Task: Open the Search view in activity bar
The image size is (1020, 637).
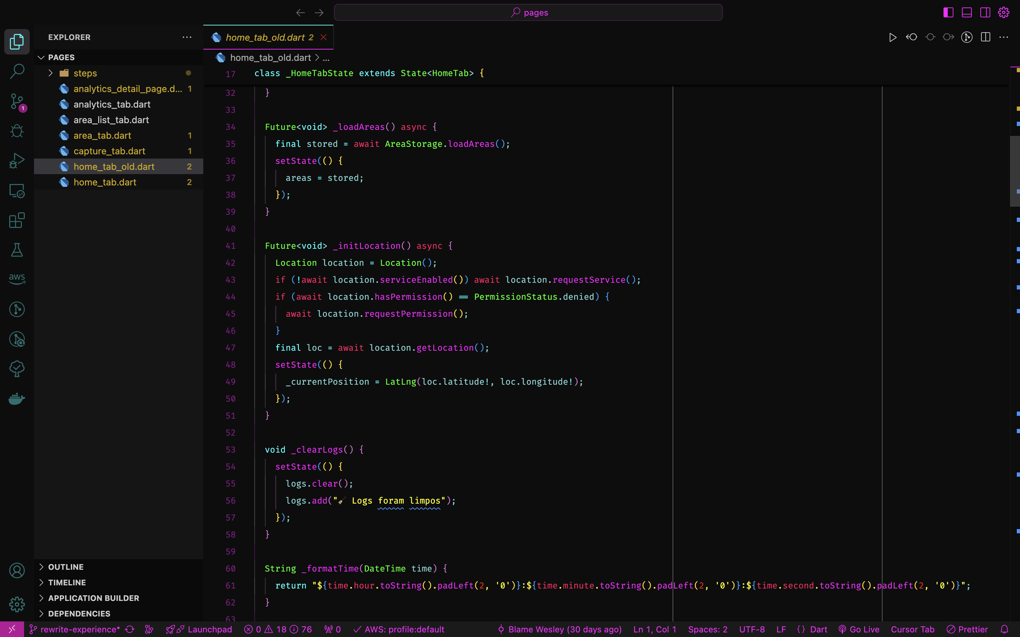Action: [17, 71]
